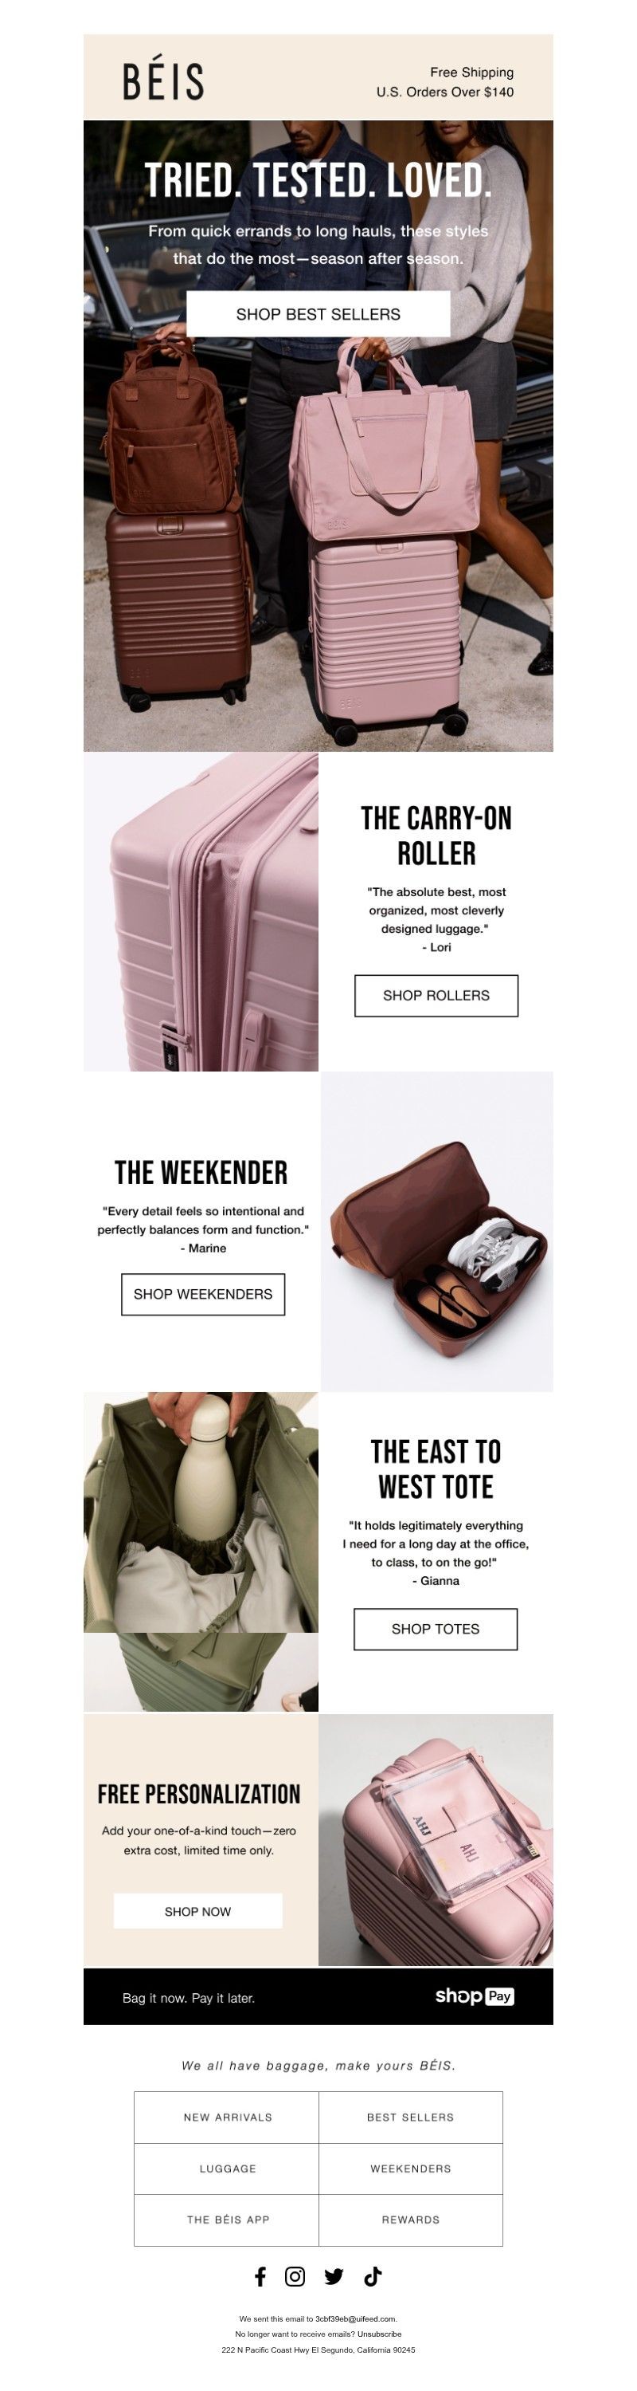Image resolution: width=637 pixels, height=2391 pixels.
Task: Open the New Arrivals footer link
Action: click(227, 2118)
